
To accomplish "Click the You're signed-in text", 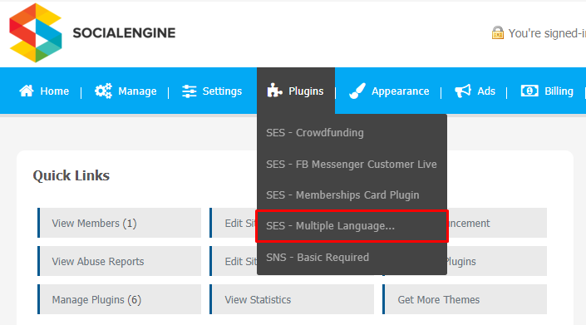I will (x=547, y=33).
